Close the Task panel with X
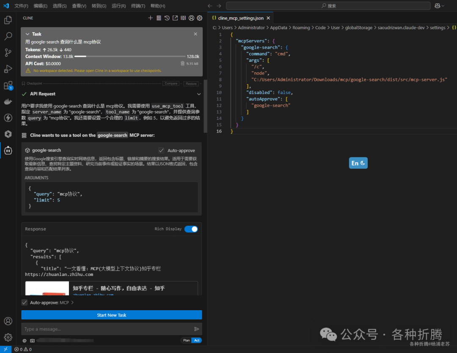 point(195,34)
